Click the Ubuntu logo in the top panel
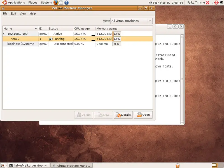224x168 pixels. point(4,3)
